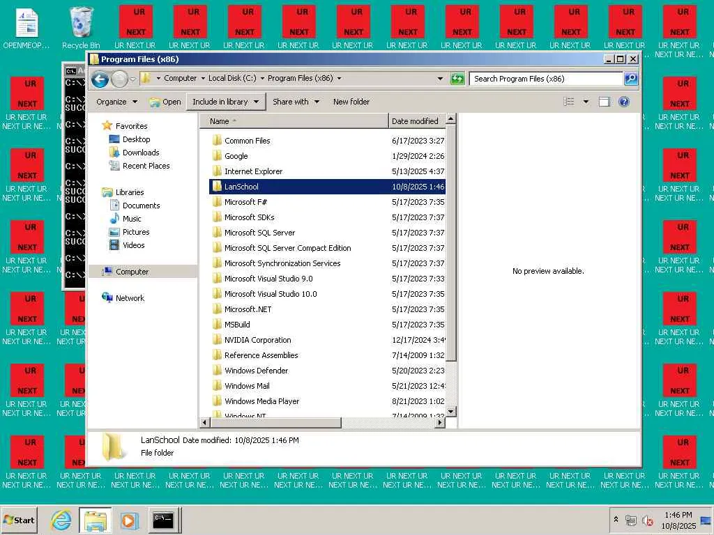Open the Share with dropdown
Screen dimensions: 714x535
click(x=296, y=102)
